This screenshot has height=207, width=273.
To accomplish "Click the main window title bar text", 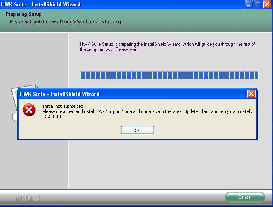I will (x=41, y=4).
